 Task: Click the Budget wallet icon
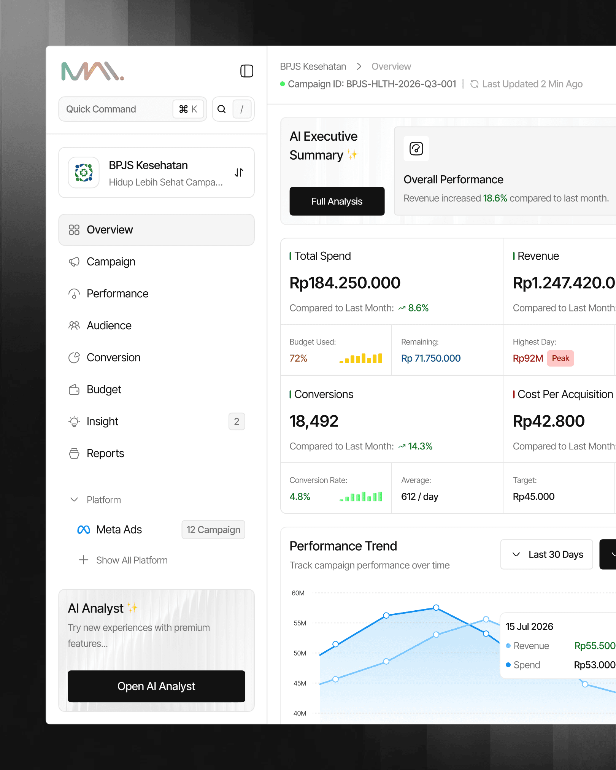pos(74,389)
